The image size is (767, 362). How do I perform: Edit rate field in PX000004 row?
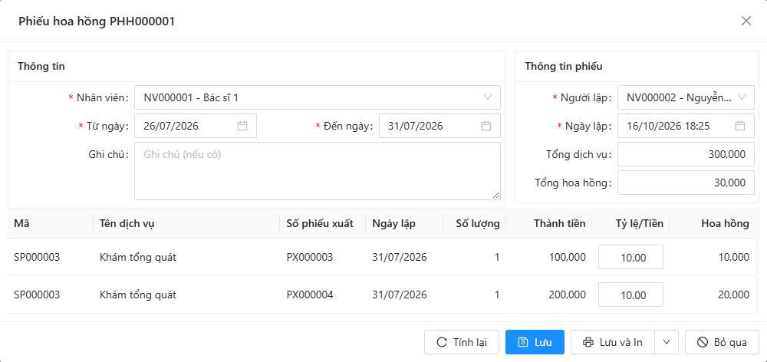click(630, 295)
